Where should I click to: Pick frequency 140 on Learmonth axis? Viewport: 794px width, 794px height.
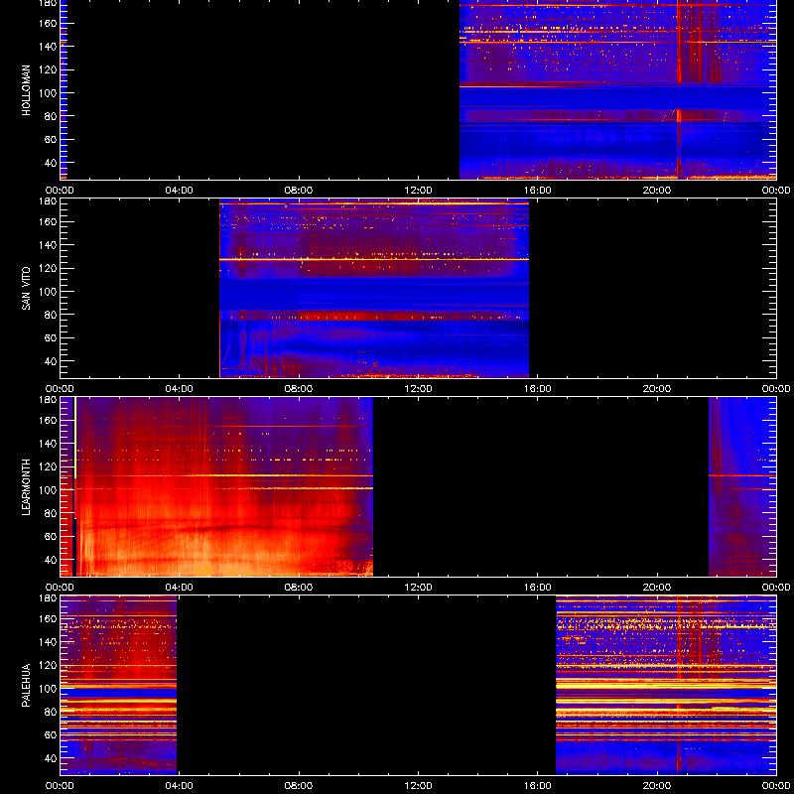pos(50,444)
